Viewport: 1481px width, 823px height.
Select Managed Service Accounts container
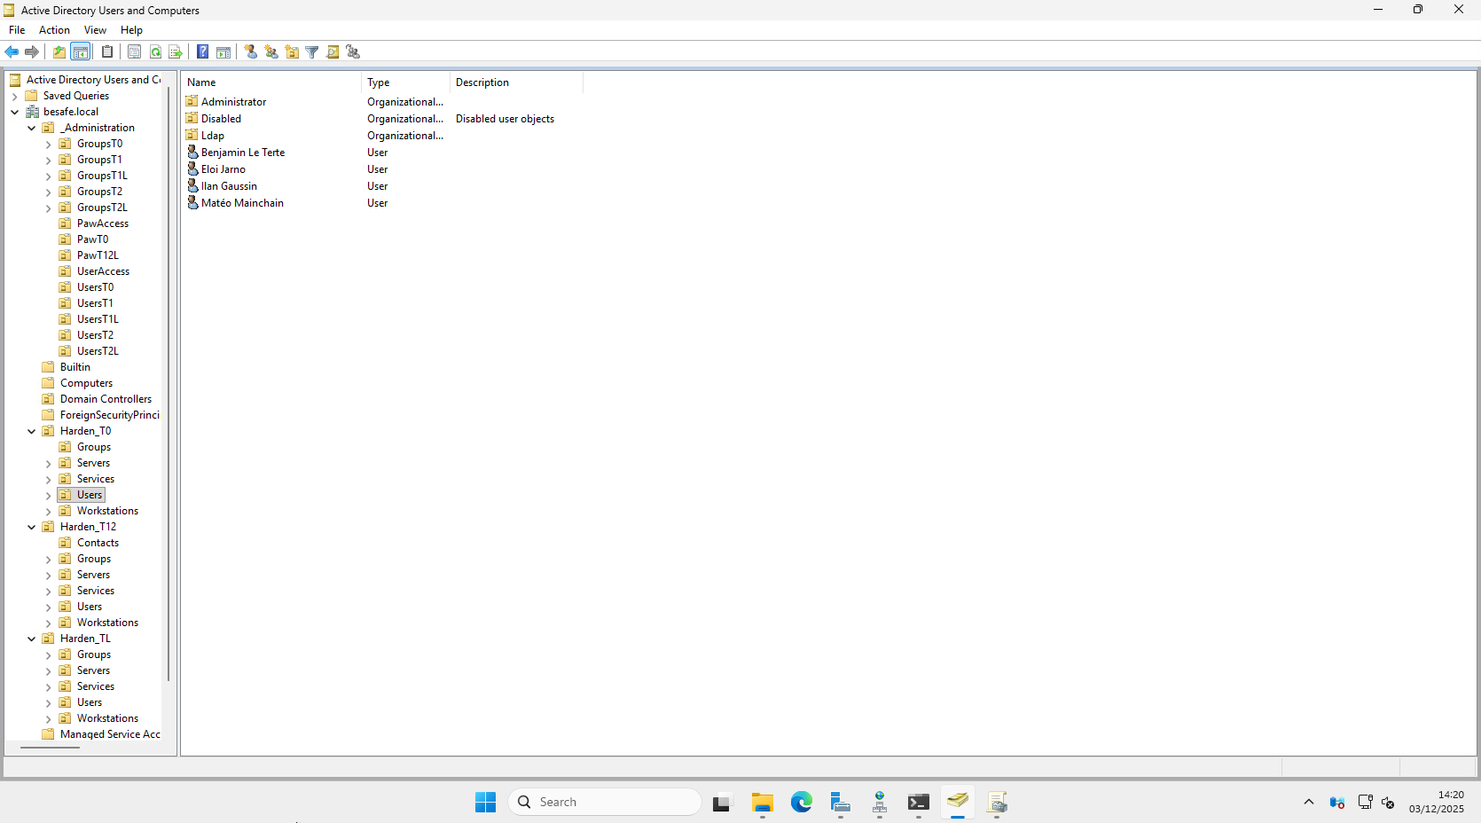coord(110,734)
